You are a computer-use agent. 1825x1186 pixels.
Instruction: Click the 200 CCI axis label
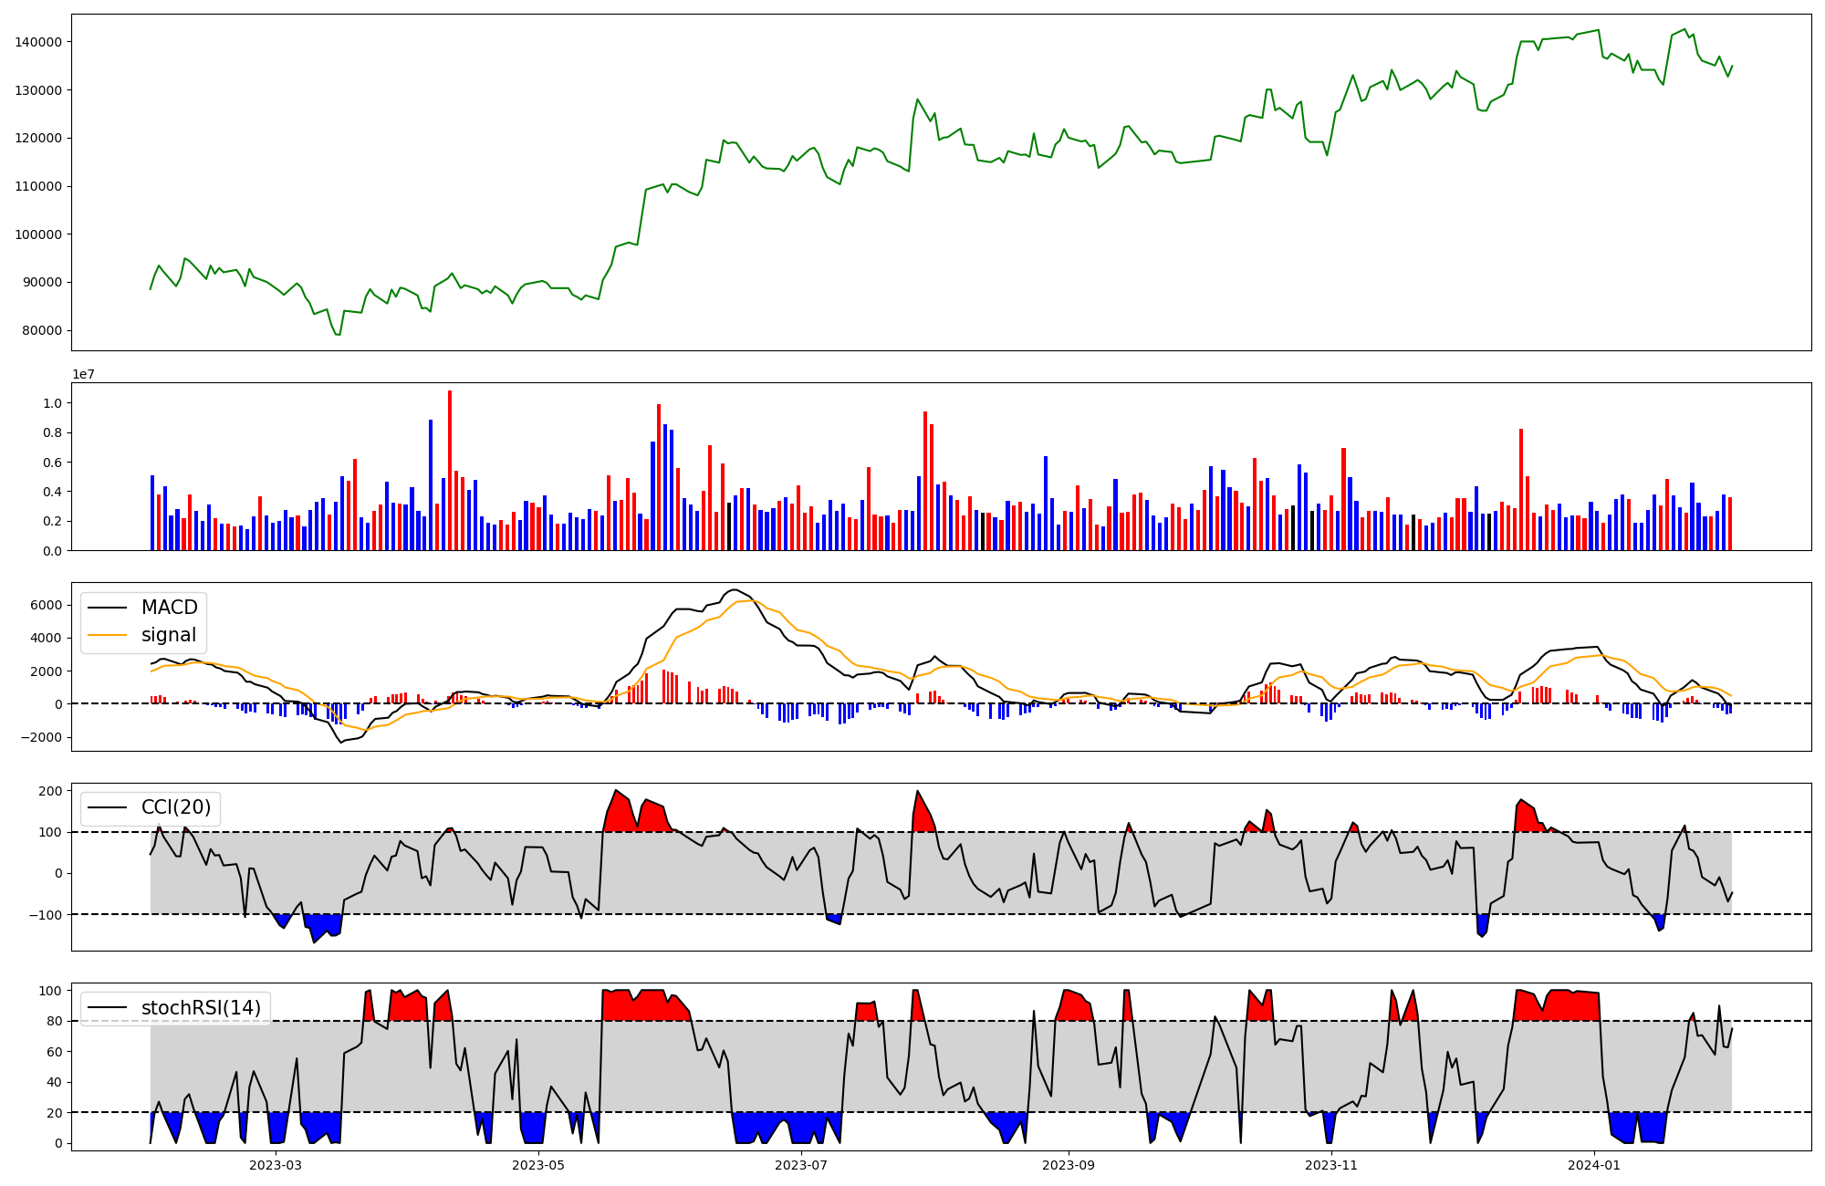pos(50,791)
